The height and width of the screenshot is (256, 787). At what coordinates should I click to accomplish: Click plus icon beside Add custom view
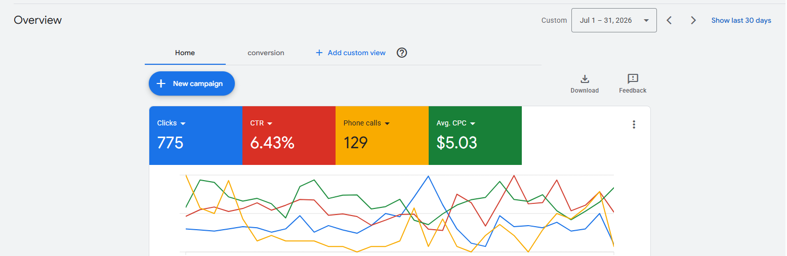pos(319,53)
